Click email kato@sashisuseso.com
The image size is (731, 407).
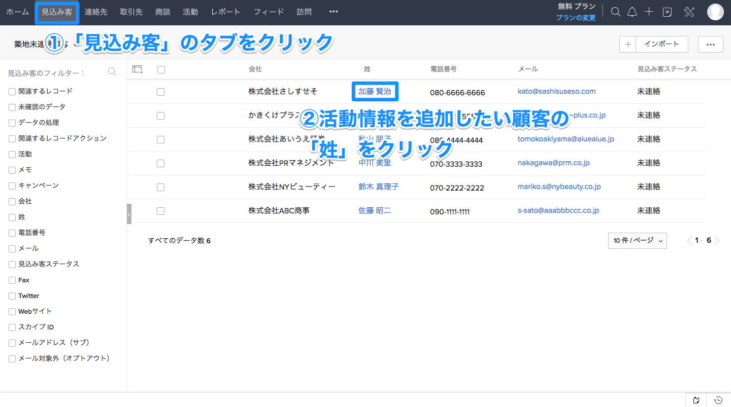(556, 91)
